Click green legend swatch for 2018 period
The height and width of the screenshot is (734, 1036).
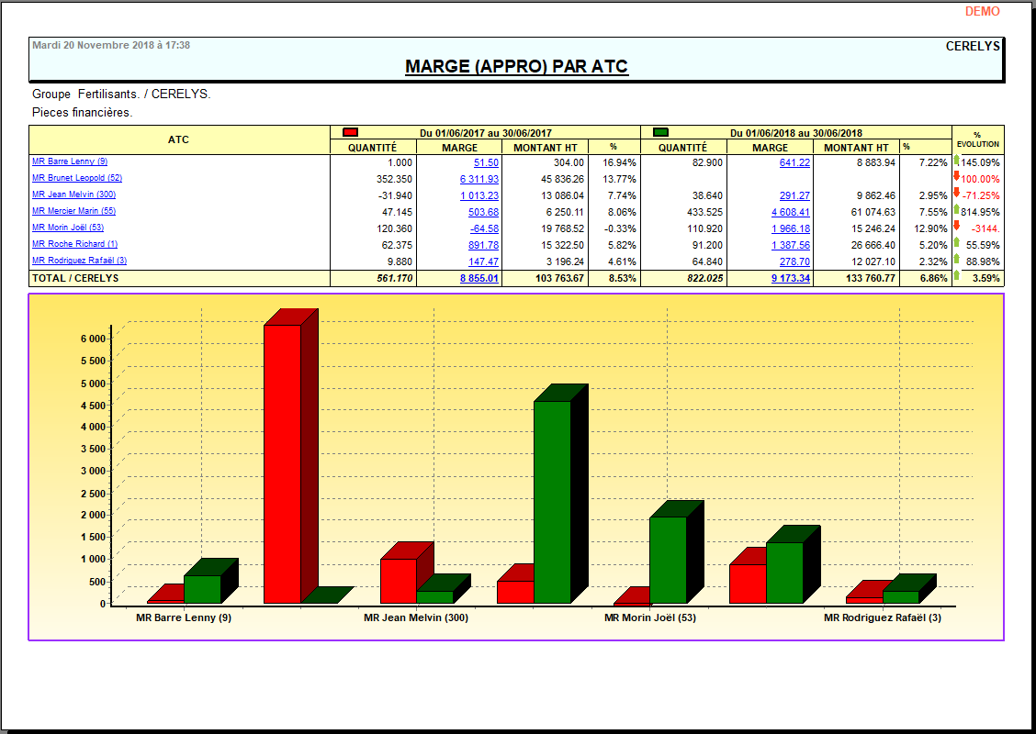[660, 132]
